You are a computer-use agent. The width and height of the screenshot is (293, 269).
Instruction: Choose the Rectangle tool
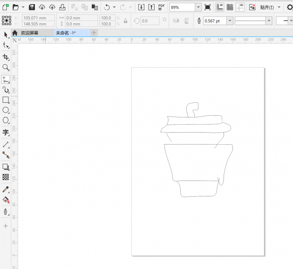click(6, 100)
